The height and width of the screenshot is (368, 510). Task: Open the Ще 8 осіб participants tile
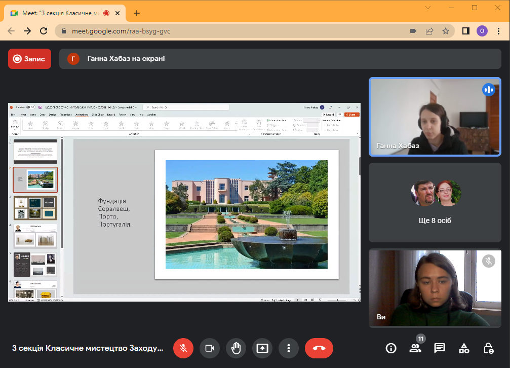coord(435,203)
